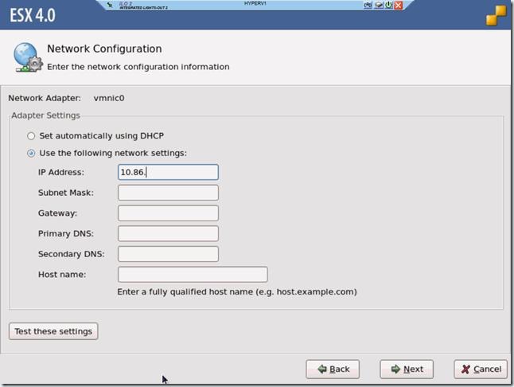This screenshot has height=387, width=514.
Task: Click the iLO power button icon
Action: (389, 5)
